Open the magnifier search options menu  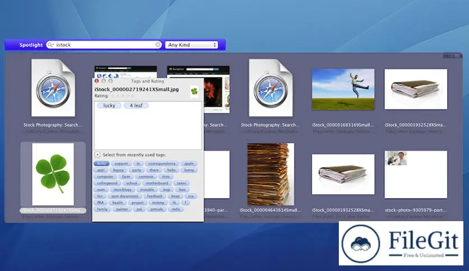coord(50,45)
